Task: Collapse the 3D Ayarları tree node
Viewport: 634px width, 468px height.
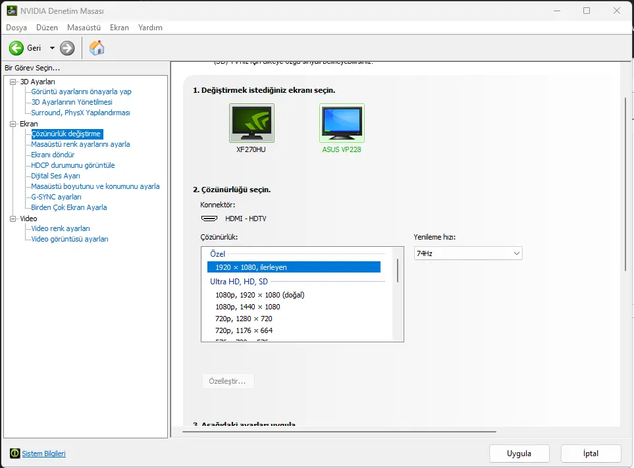Action: point(13,82)
